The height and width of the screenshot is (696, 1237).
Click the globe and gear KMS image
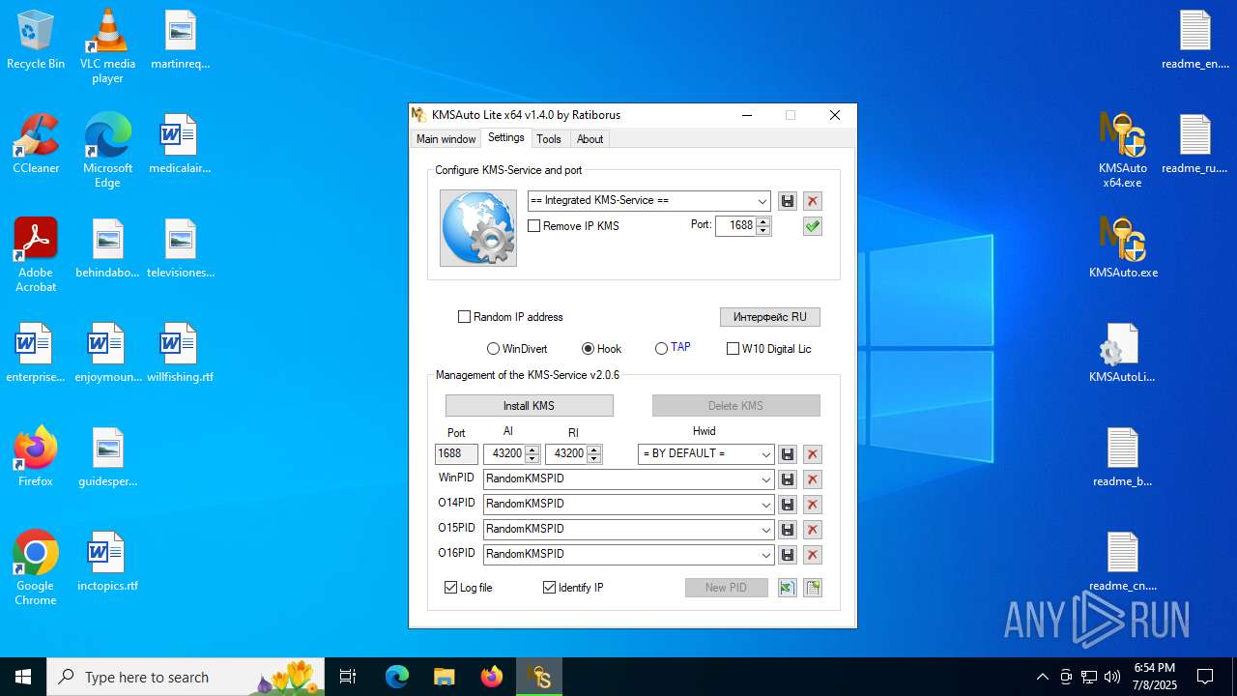click(478, 228)
